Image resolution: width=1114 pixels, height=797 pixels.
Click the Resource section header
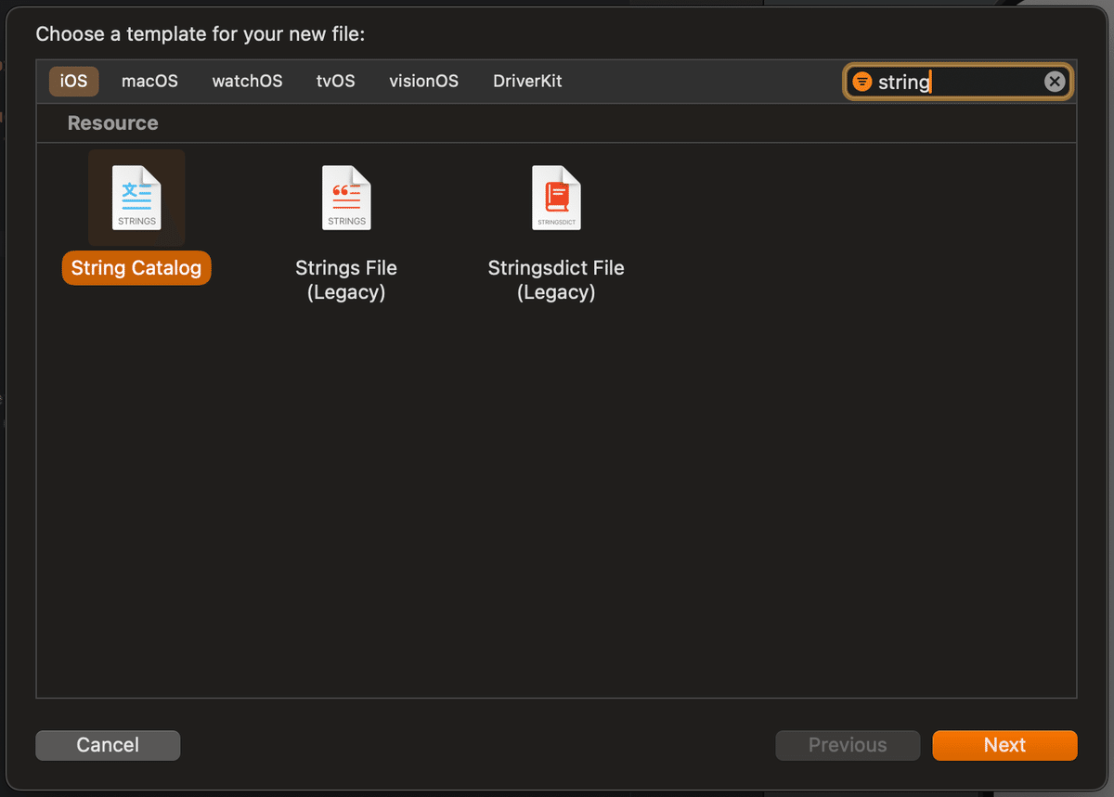click(113, 123)
